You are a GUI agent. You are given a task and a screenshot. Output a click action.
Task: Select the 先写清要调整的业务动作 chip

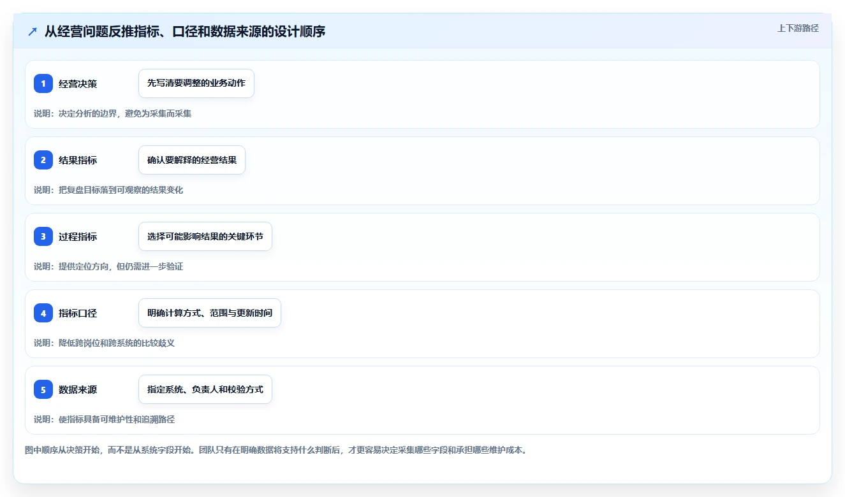coord(196,83)
